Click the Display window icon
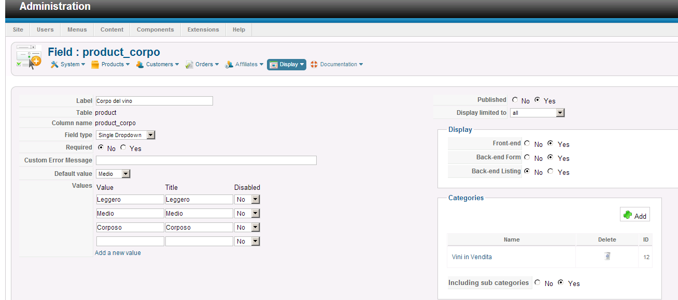This screenshot has height=300, width=678. 274,65
